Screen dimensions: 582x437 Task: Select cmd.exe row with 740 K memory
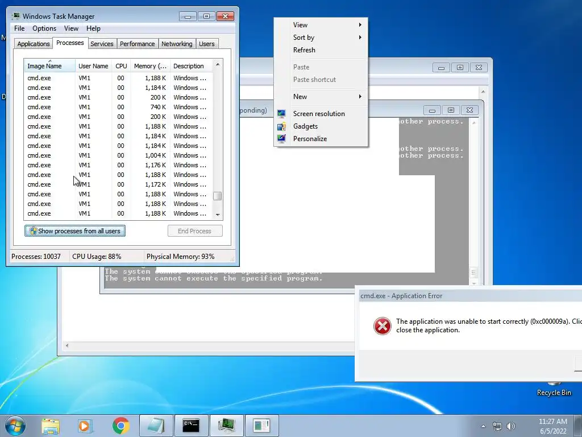(119, 107)
